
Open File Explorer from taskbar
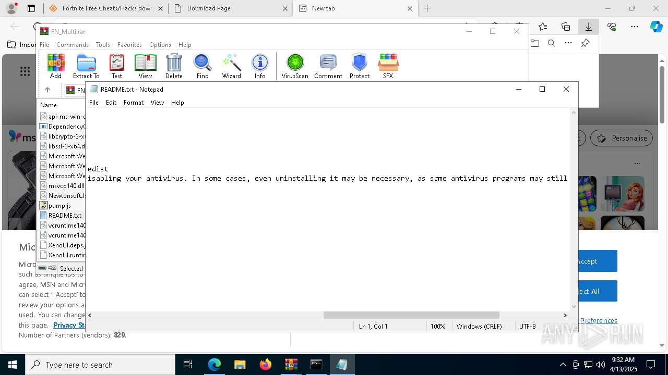click(x=240, y=365)
